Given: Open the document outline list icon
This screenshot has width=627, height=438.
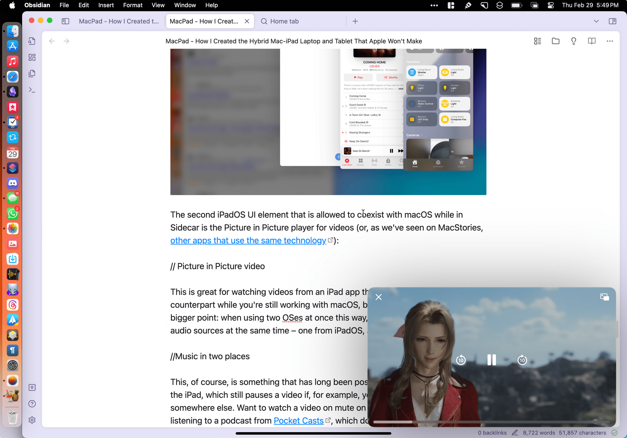Looking at the screenshot, I should pos(538,41).
